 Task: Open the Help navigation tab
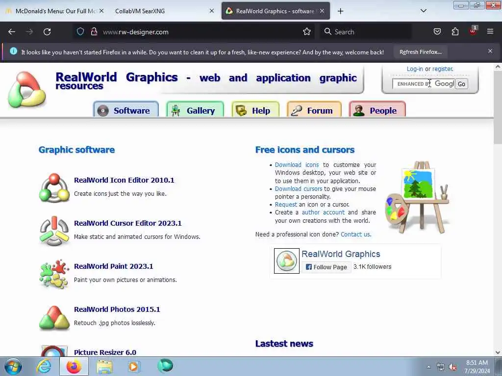coord(255,110)
